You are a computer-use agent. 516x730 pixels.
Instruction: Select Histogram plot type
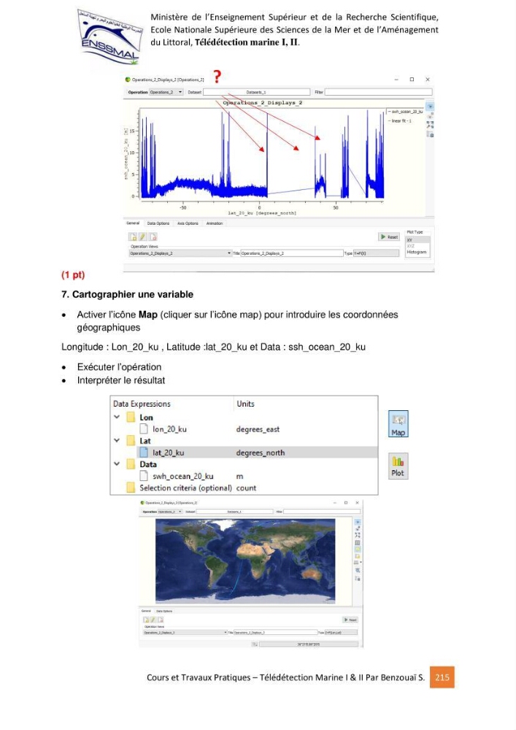(x=417, y=252)
